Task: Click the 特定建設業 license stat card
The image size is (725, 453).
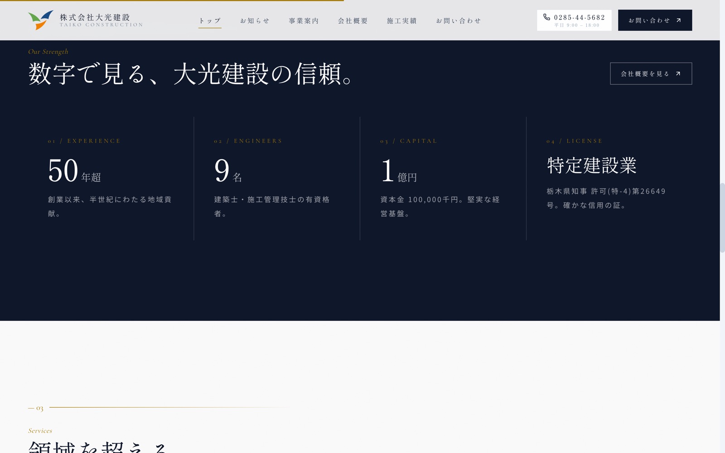Action: [x=609, y=178]
